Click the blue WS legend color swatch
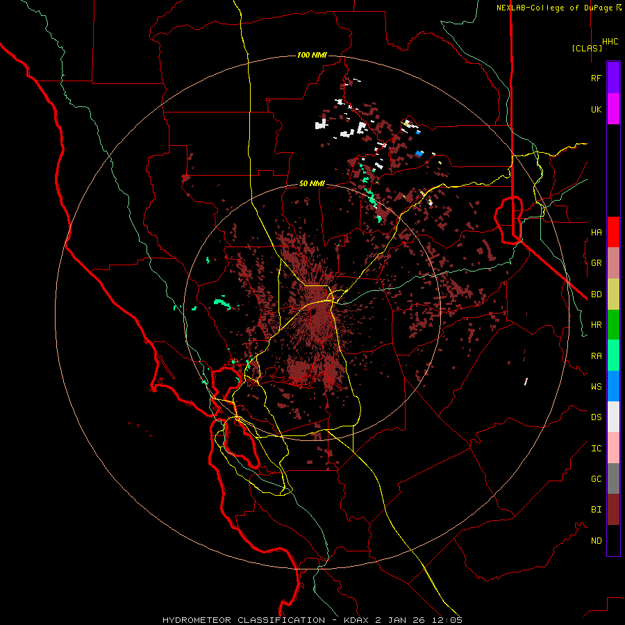This screenshot has width=625, height=625. pos(613,386)
